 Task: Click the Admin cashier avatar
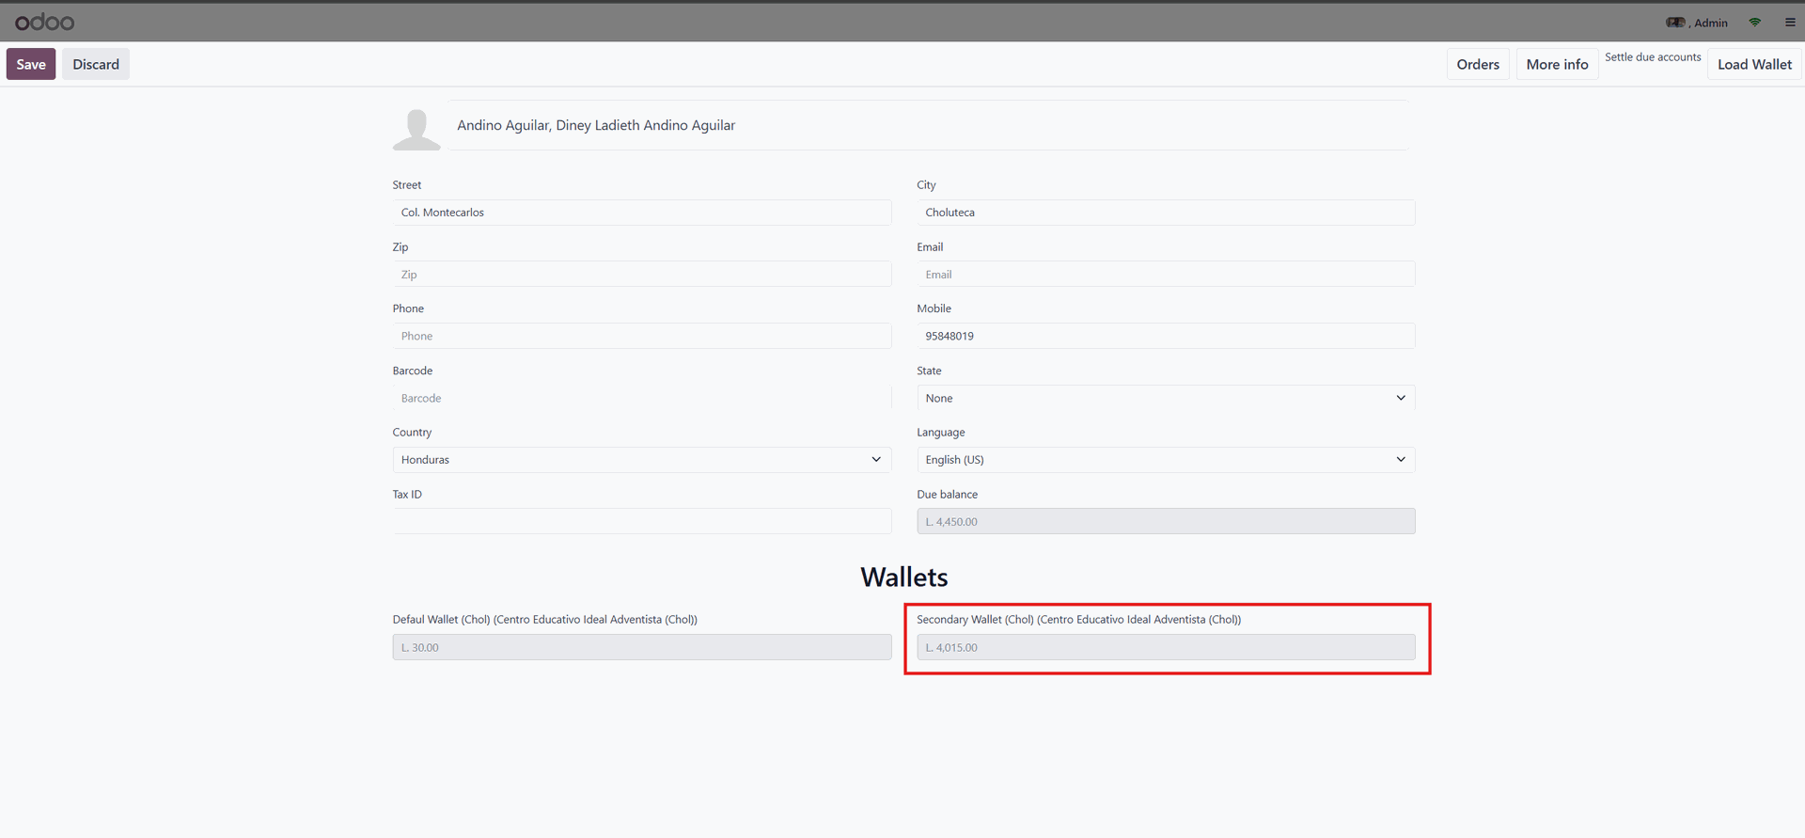[1675, 23]
